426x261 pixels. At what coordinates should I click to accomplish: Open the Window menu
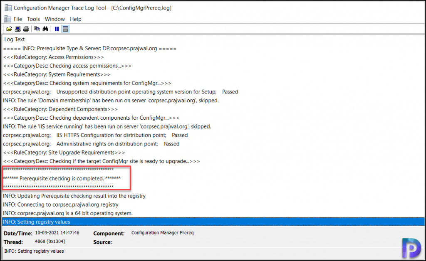(x=54, y=19)
